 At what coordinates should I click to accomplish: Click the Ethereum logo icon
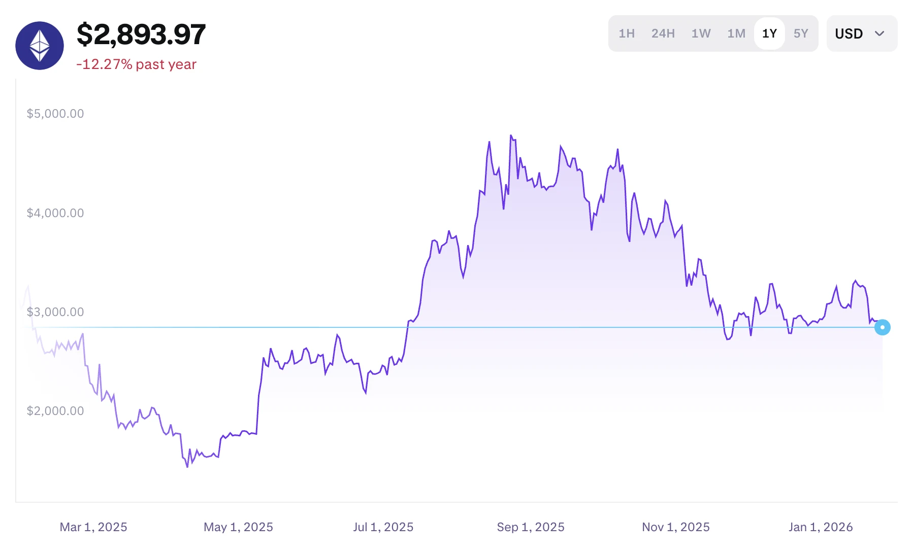pyautogui.click(x=40, y=46)
